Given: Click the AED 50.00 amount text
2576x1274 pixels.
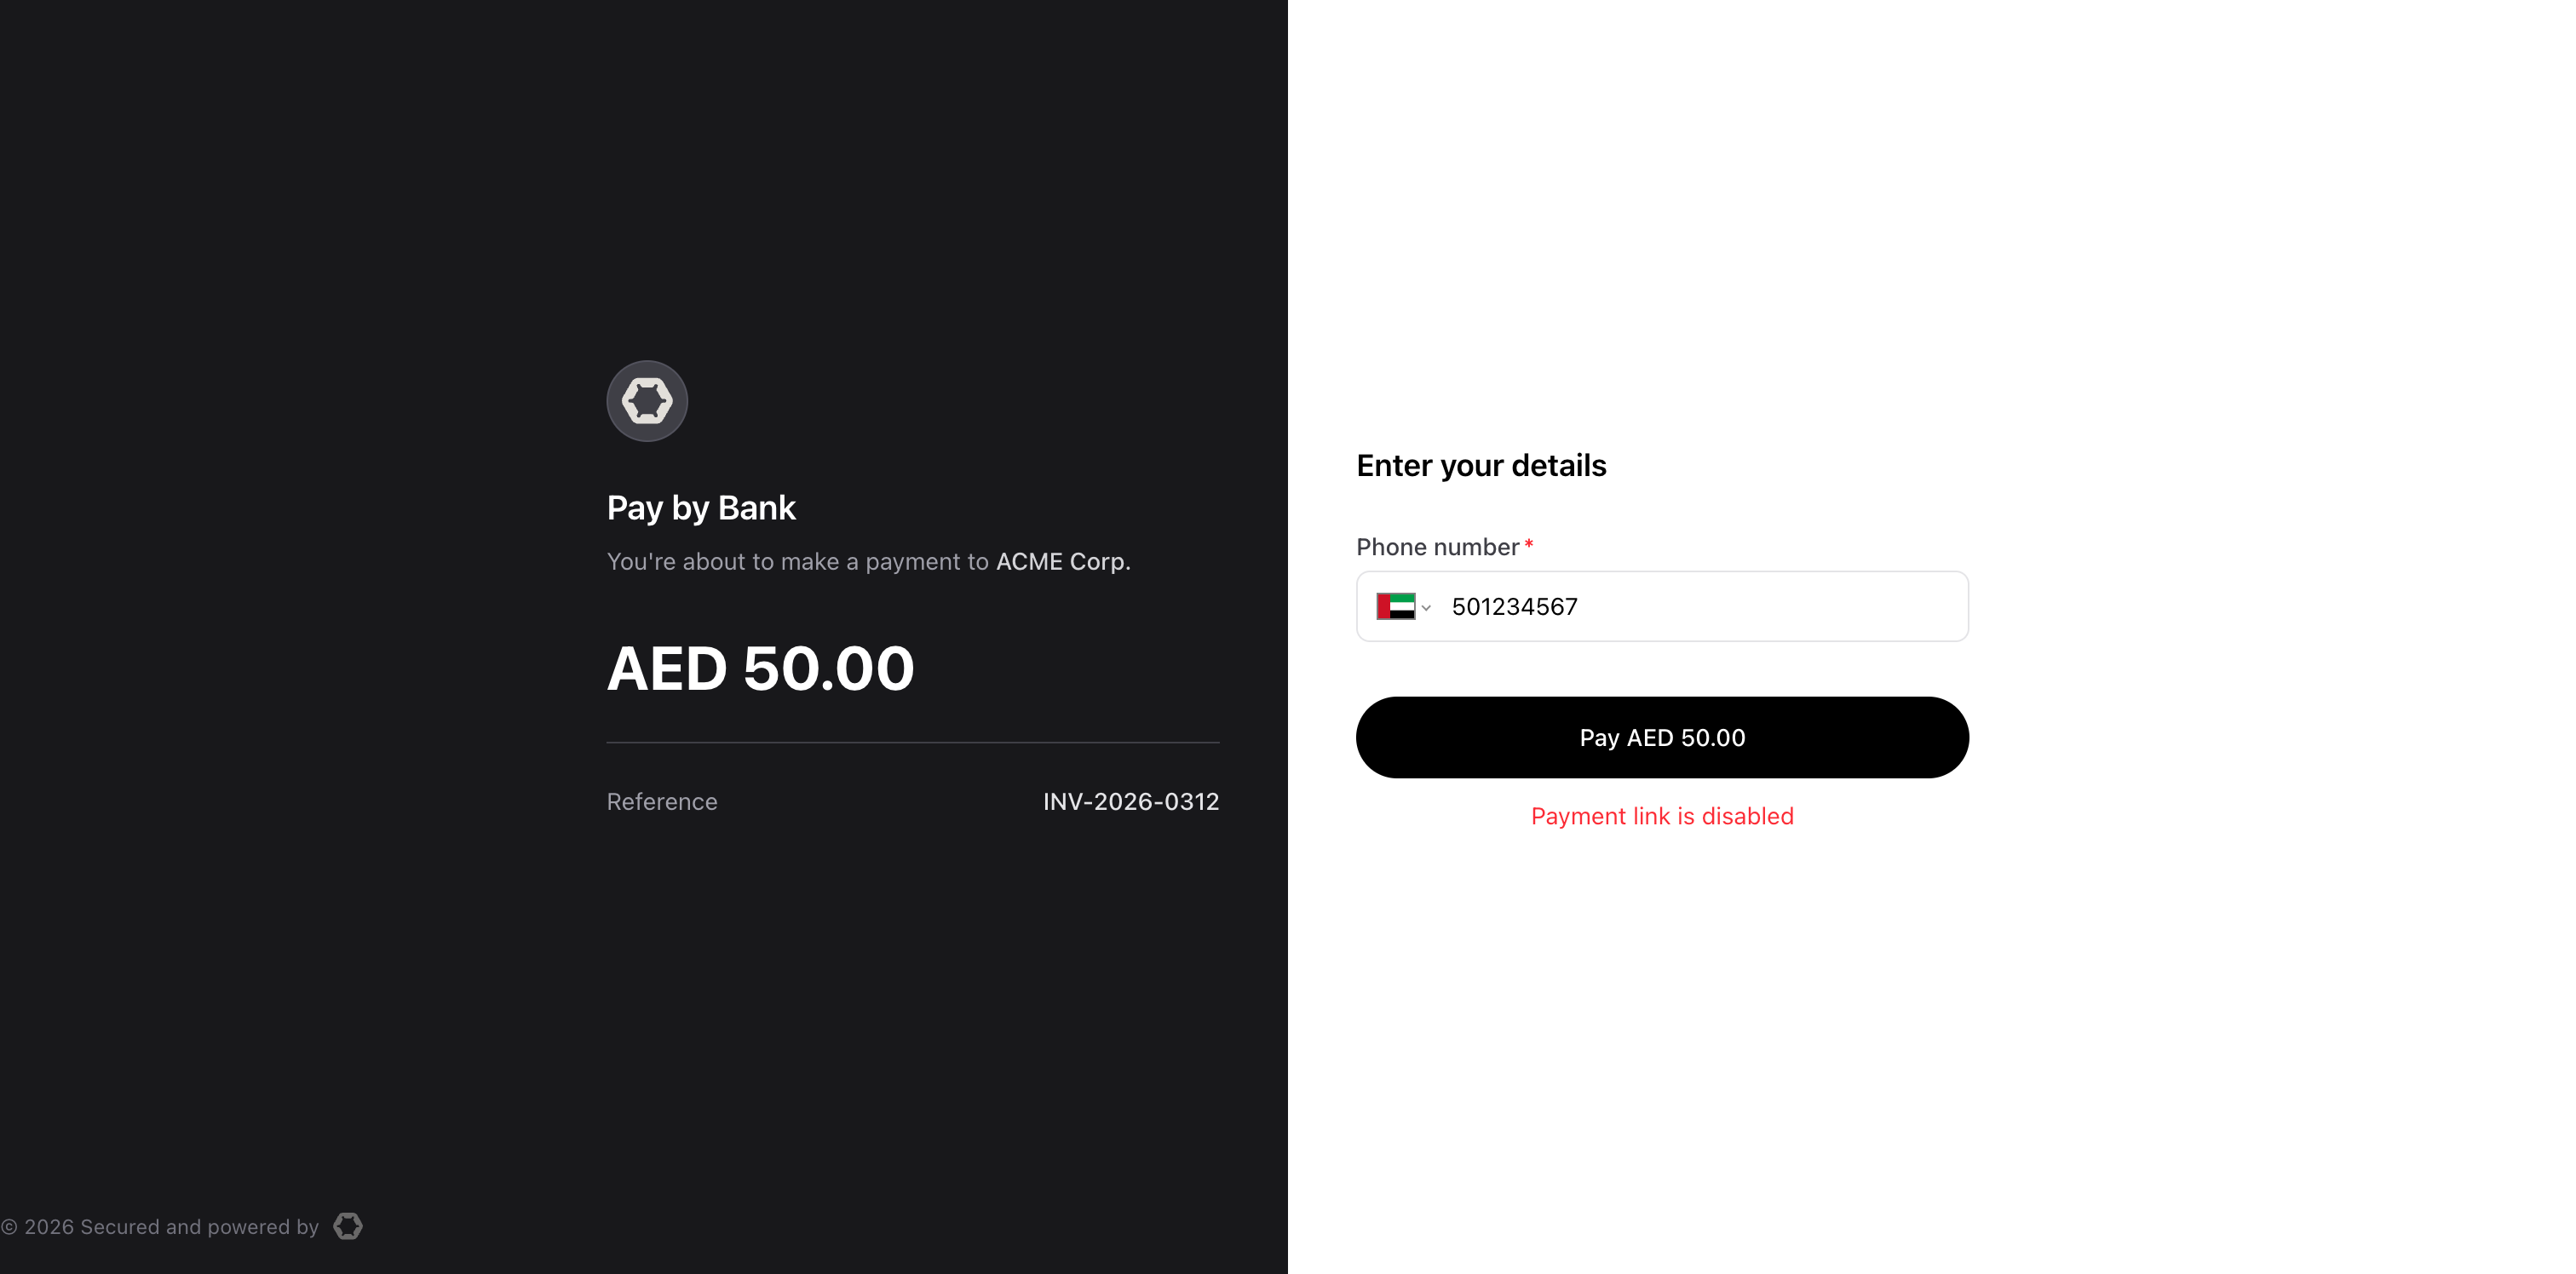Looking at the screenshot, I should (761, 668).
